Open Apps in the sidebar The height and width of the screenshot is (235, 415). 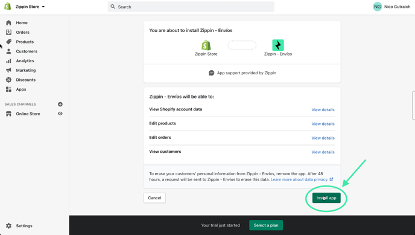21,89
